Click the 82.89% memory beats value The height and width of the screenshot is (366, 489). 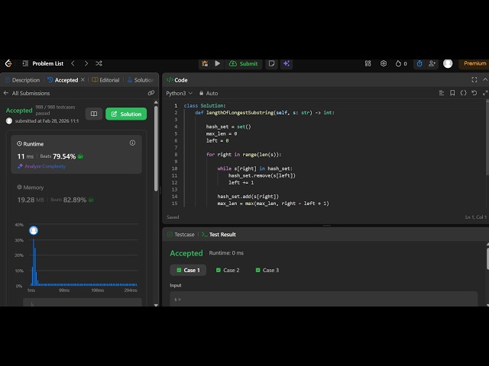point(75,200)
